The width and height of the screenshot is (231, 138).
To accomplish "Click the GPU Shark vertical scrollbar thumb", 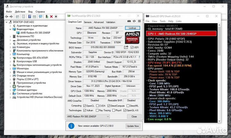I will click(219, 41).
